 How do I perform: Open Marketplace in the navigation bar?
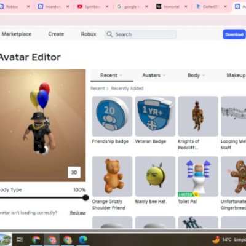17,34
